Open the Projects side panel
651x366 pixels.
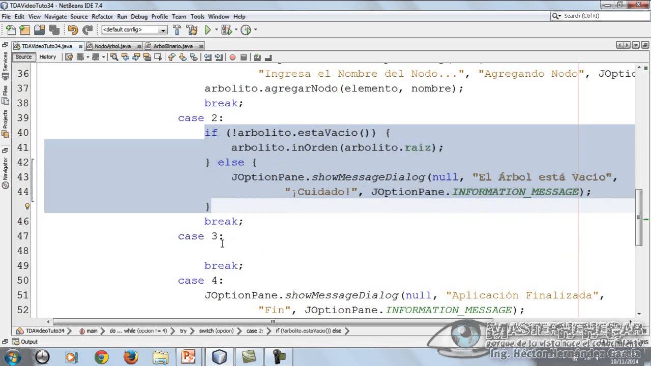(5, 124)
